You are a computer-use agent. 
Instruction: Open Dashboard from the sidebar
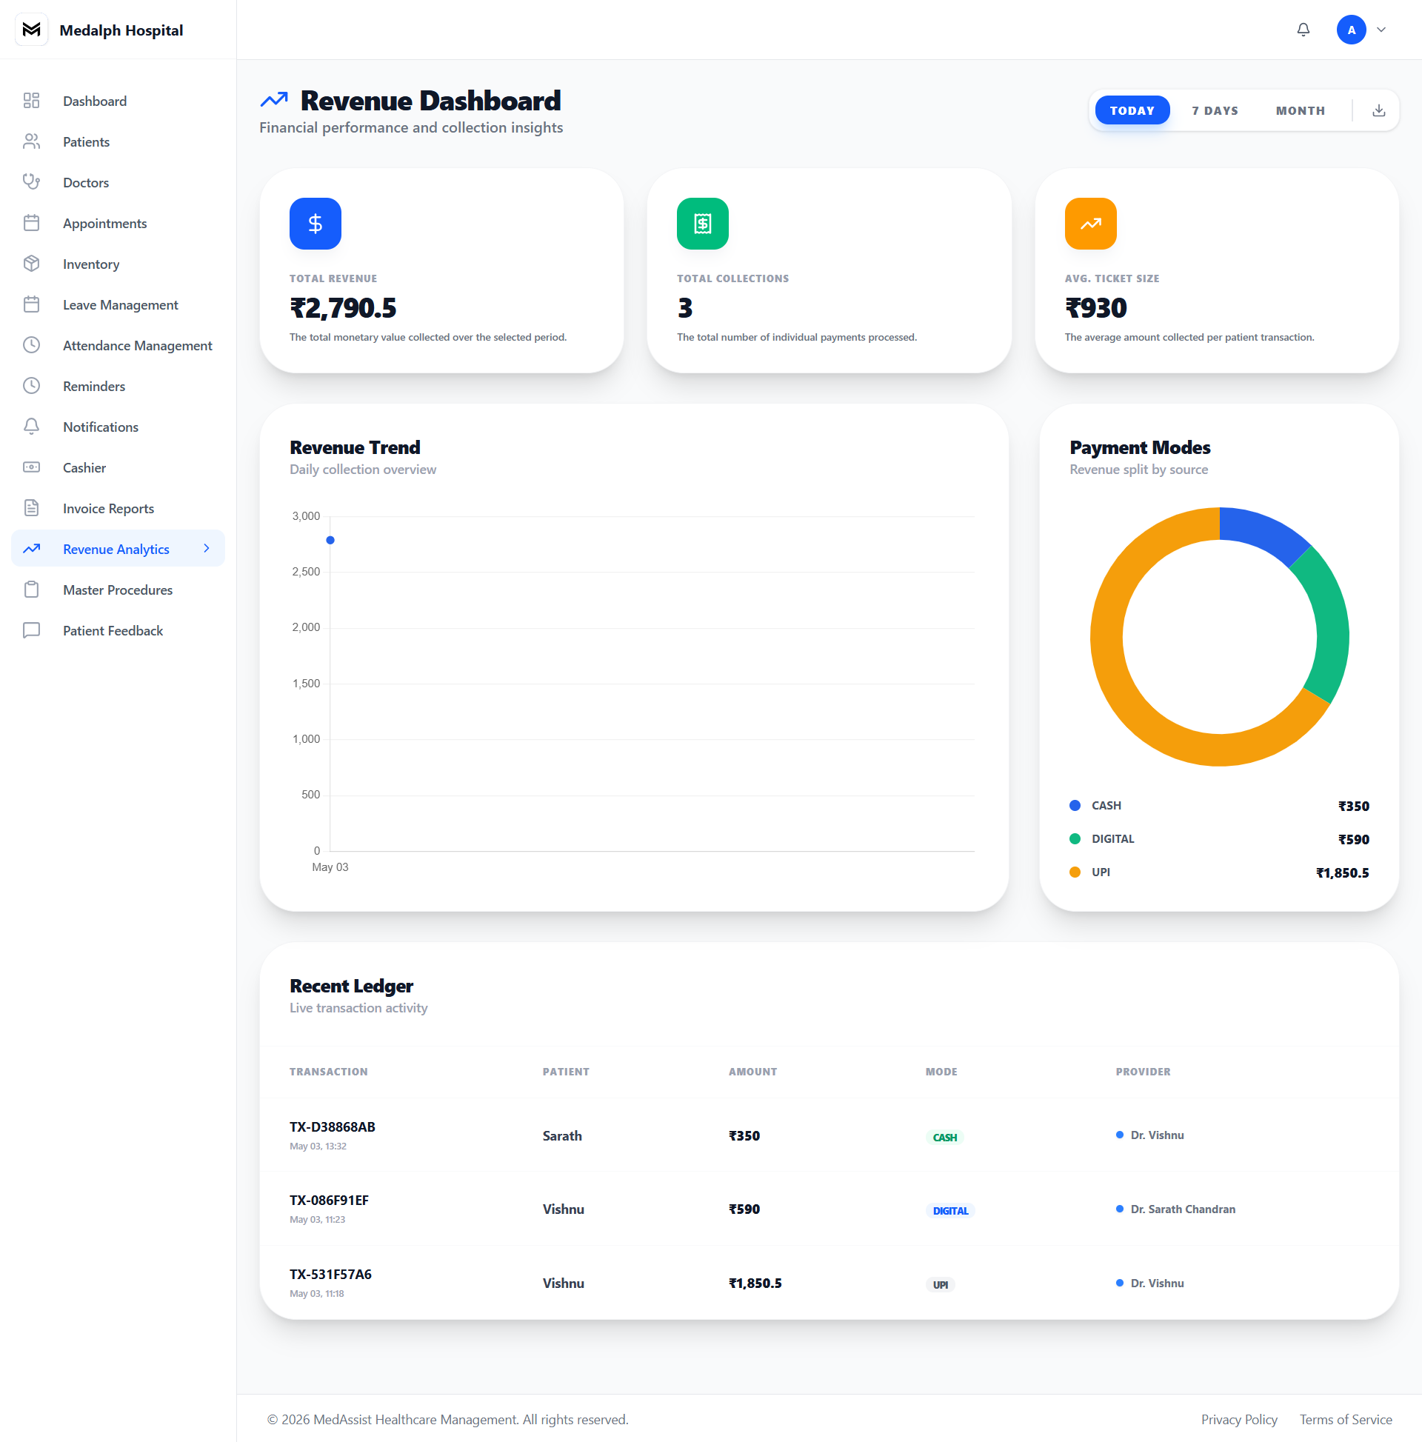[118, 101]
